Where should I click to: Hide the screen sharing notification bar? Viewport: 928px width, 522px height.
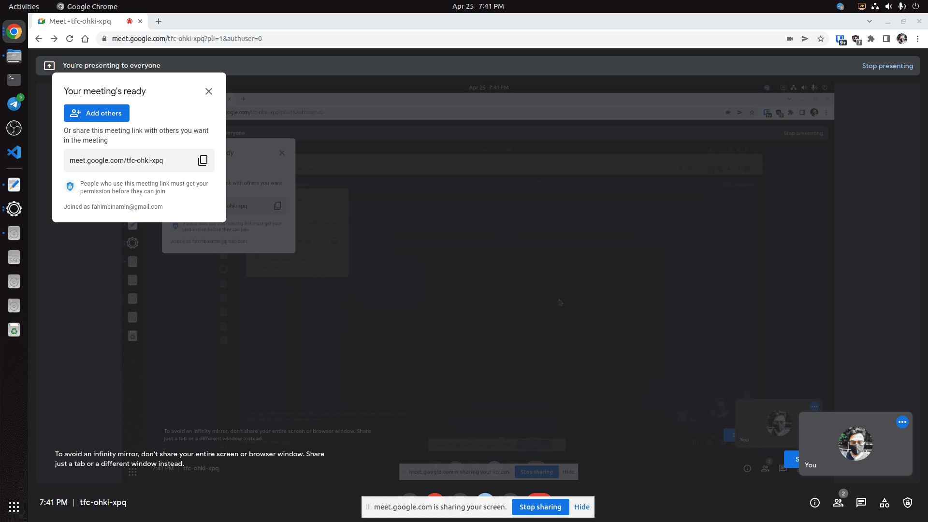pos(581,507)
